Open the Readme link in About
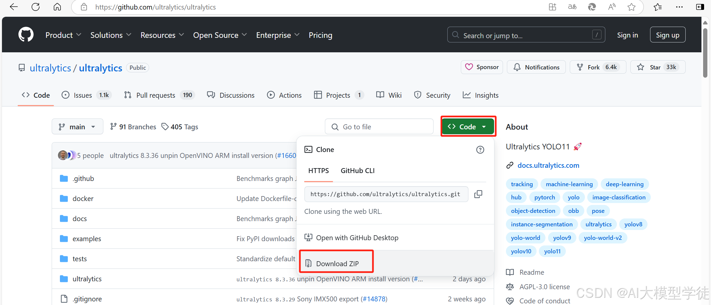Screen dimensions: 711x305 tap(532, 272)
